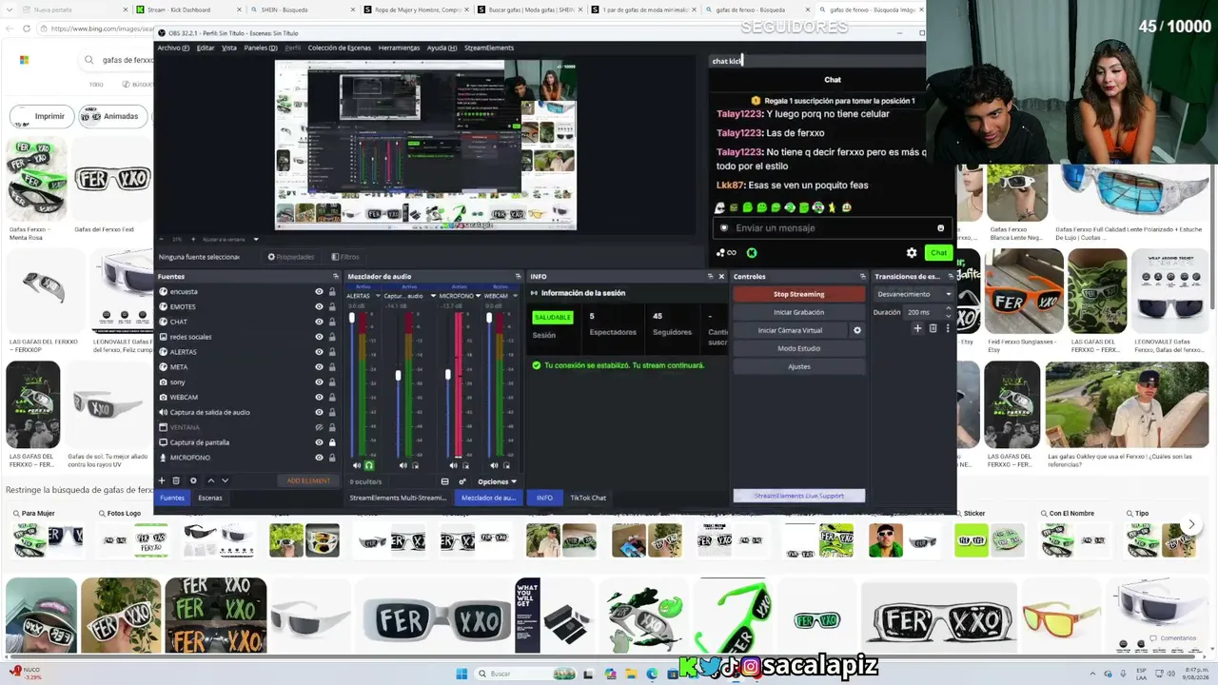
Task: Click the green Chat send button
Action: tap(938, 253)
